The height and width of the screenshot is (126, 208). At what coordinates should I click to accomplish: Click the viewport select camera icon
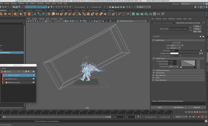(29, 21)
